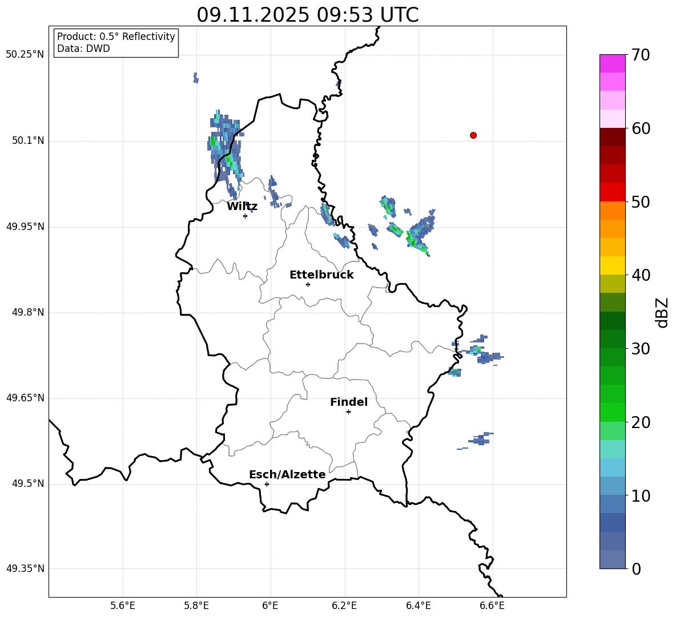The width and height of the screenshot is (676, 617).
Task: Click the 50 tick label on the colorbar
Action: click(641, 202)
